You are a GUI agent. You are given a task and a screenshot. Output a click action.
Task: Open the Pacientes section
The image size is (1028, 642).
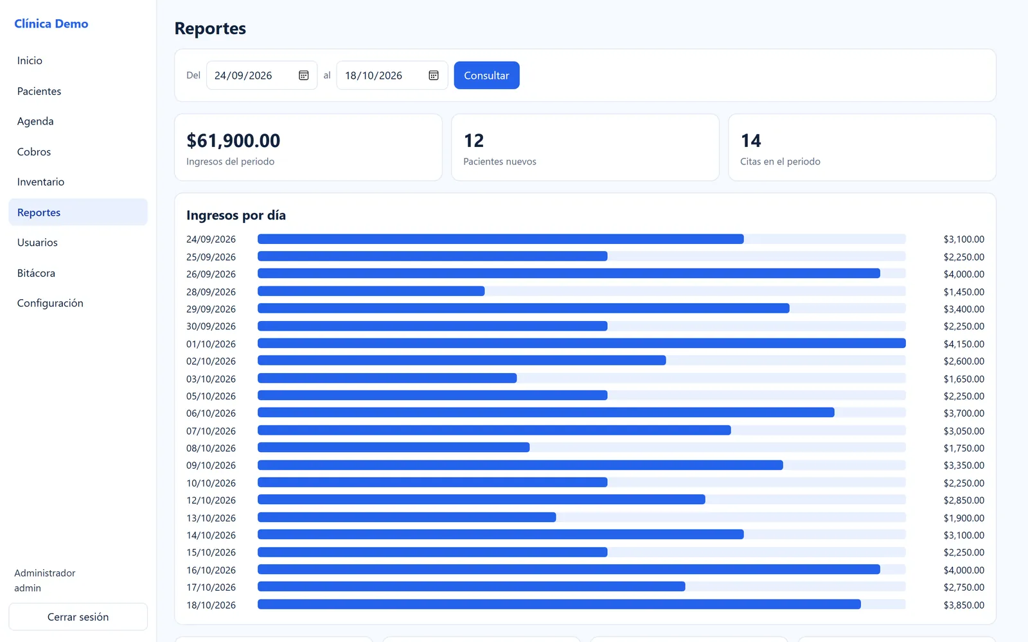click(78, 91)
